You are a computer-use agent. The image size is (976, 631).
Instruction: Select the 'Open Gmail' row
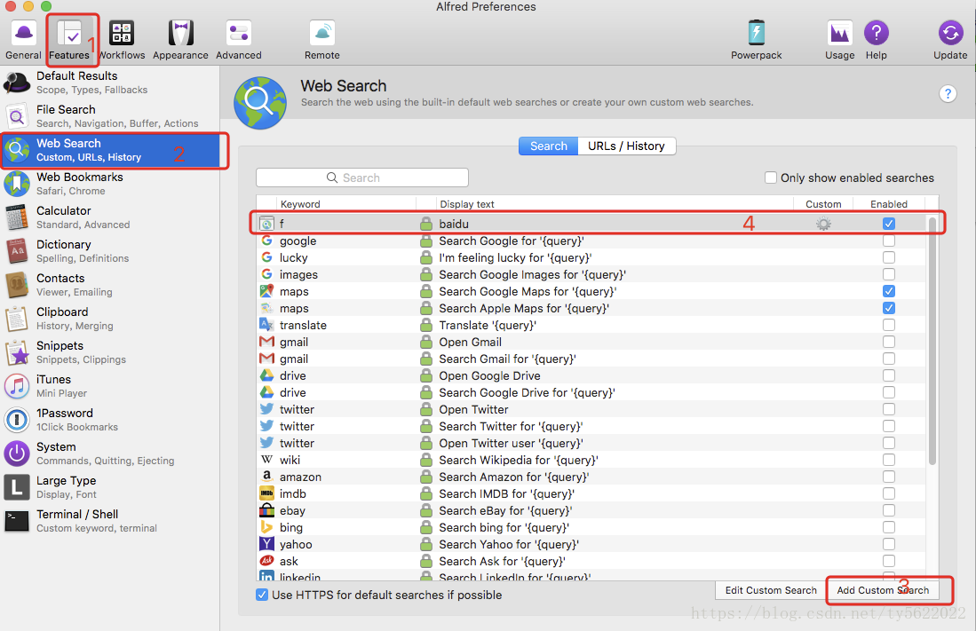(591, 342)
